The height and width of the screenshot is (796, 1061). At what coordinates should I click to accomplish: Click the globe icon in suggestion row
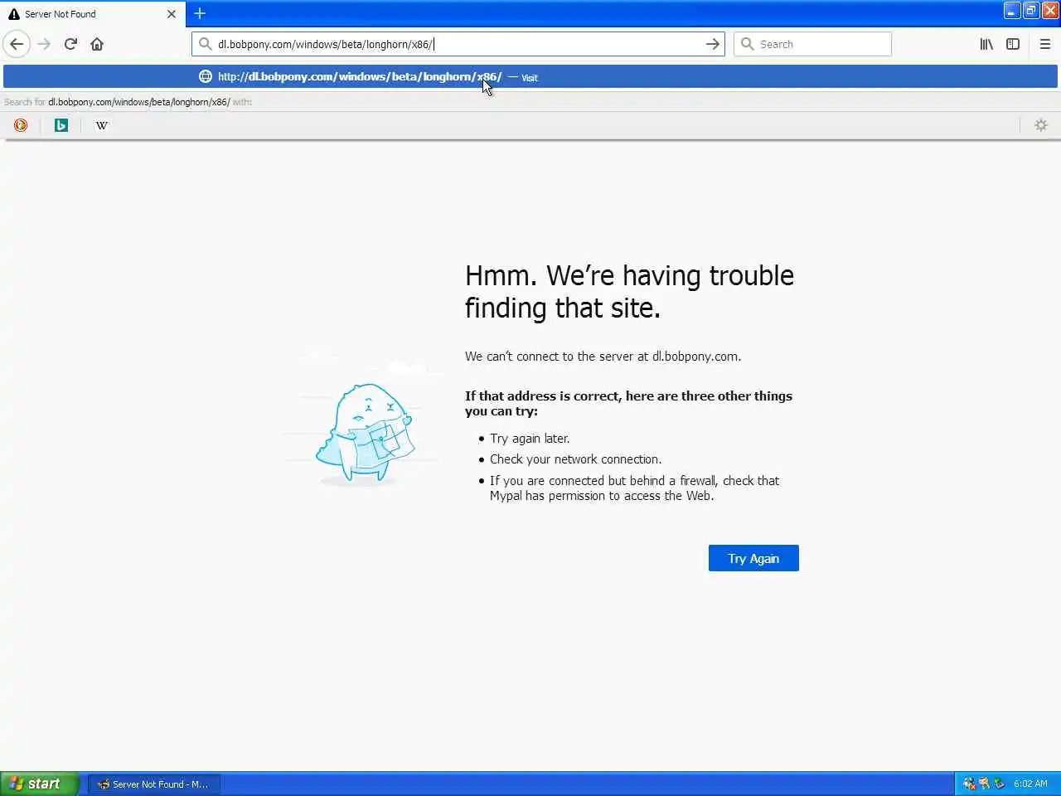[x=206, y=76]
